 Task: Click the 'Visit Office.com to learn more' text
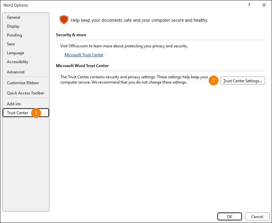click(x=124, y=46)
